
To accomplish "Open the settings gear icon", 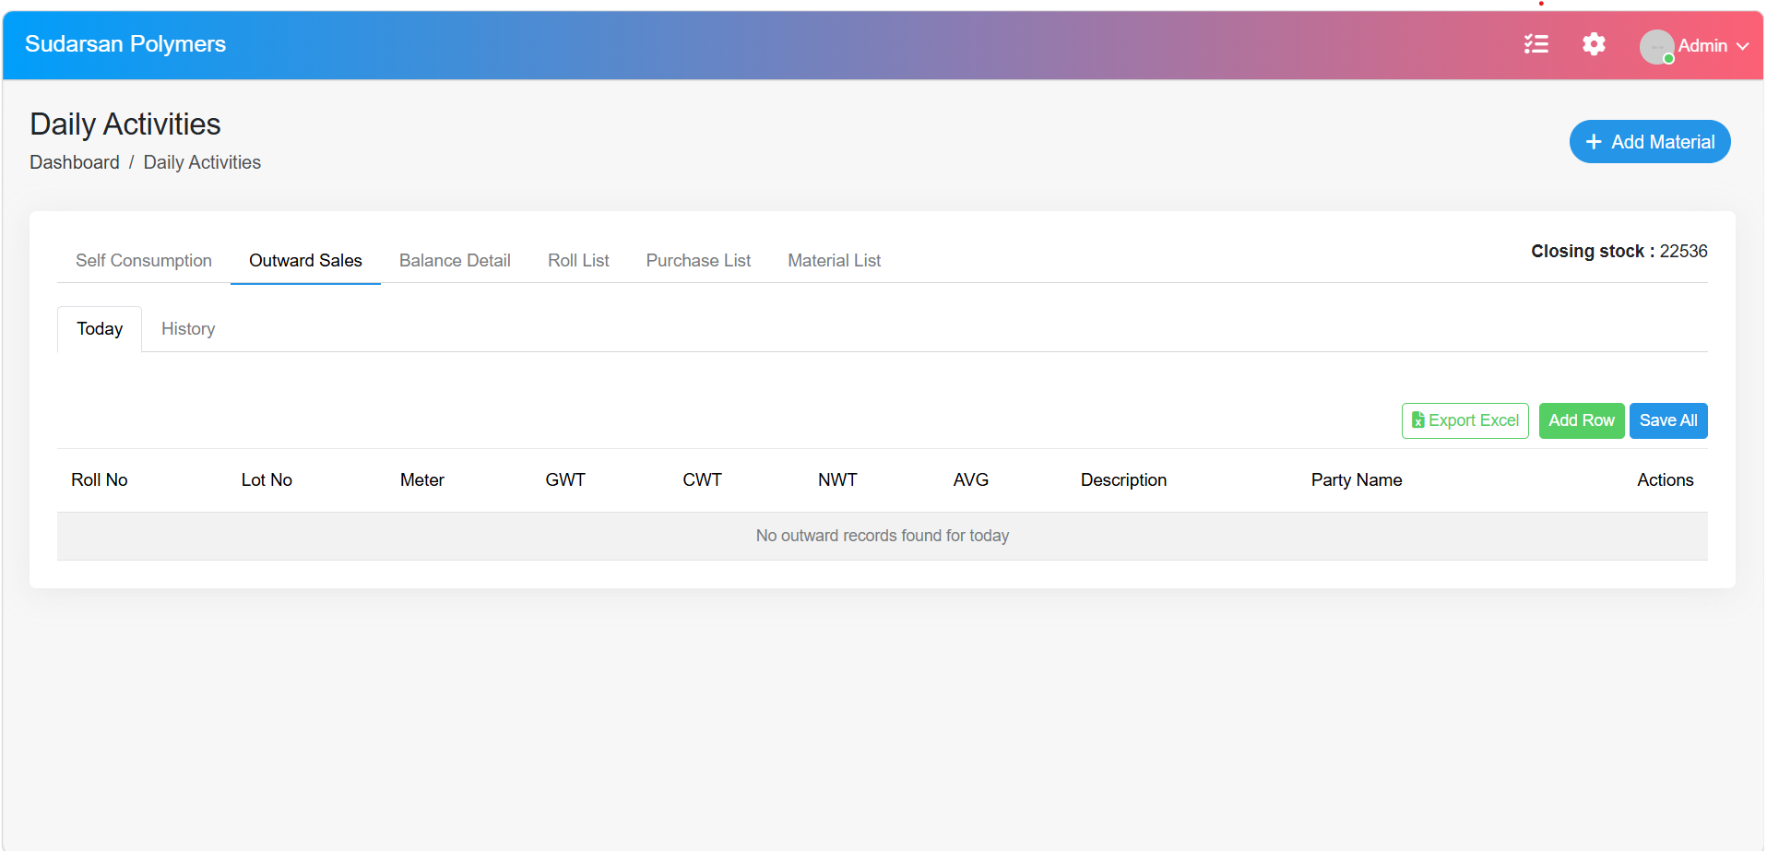I will [1594, 44].
